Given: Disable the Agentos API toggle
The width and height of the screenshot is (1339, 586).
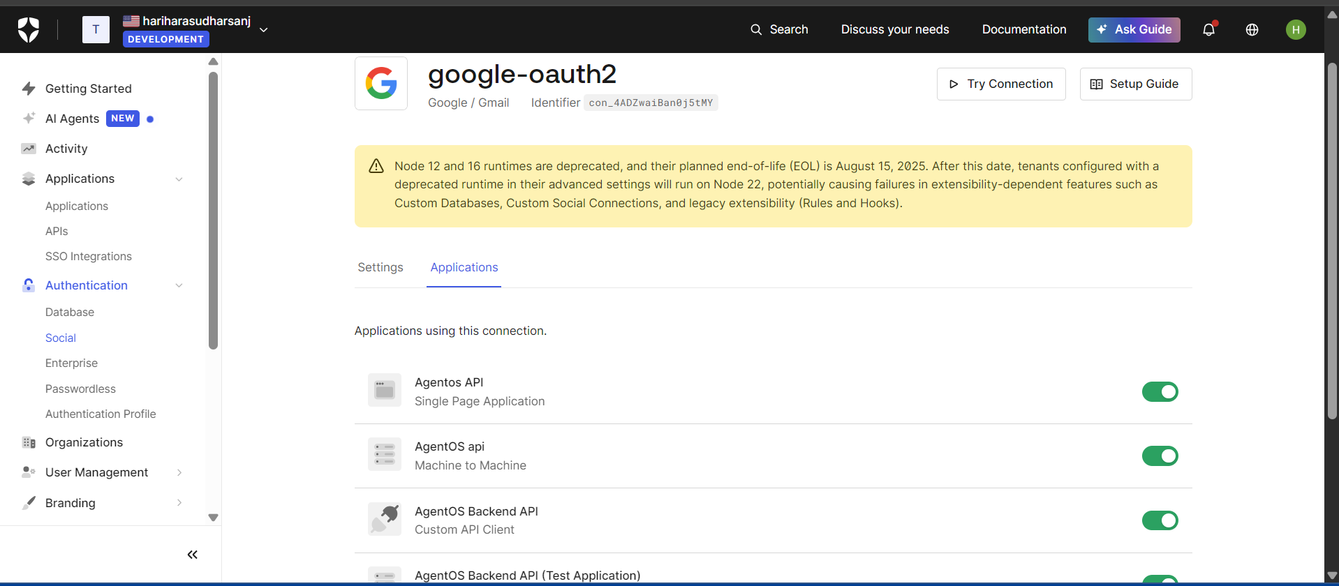Looking at the screenshot, I should (x=1160, y=392).
